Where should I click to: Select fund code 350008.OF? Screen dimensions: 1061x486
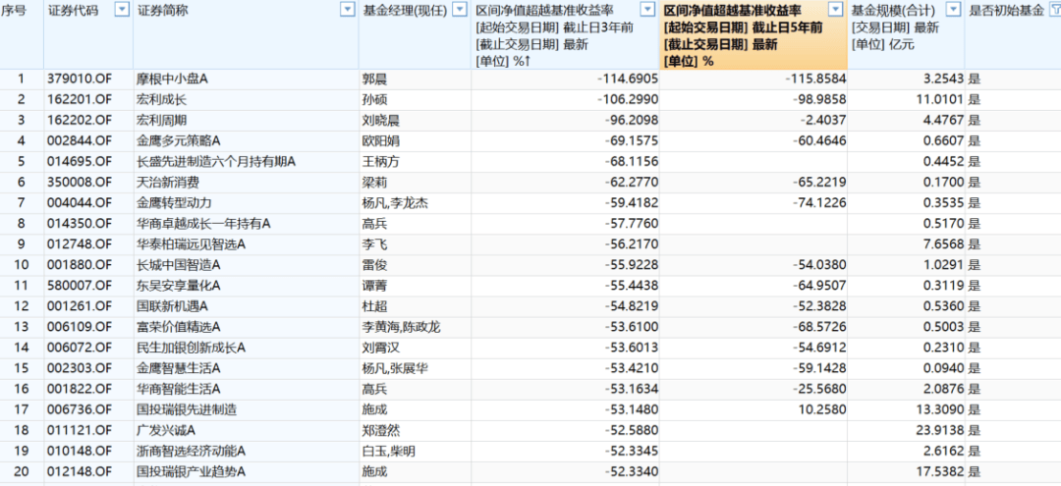pos(80,183)
